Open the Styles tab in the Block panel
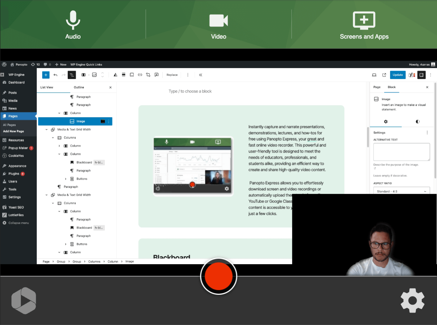 point(417,122)
